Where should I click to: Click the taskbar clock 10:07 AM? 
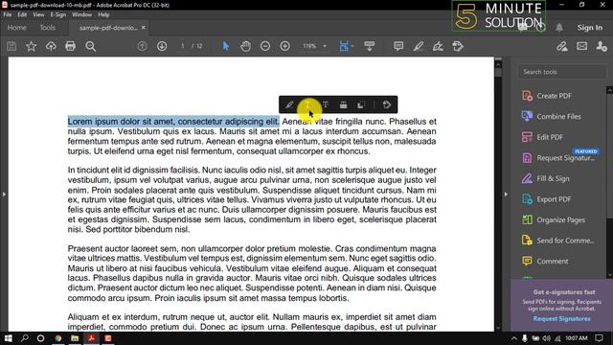pyautogui.click(x=577, y=338)
